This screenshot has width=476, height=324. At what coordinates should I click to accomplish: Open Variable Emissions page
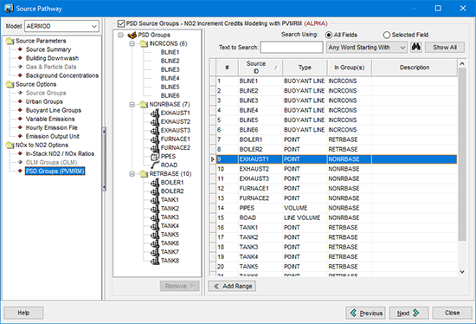point(50,119)
